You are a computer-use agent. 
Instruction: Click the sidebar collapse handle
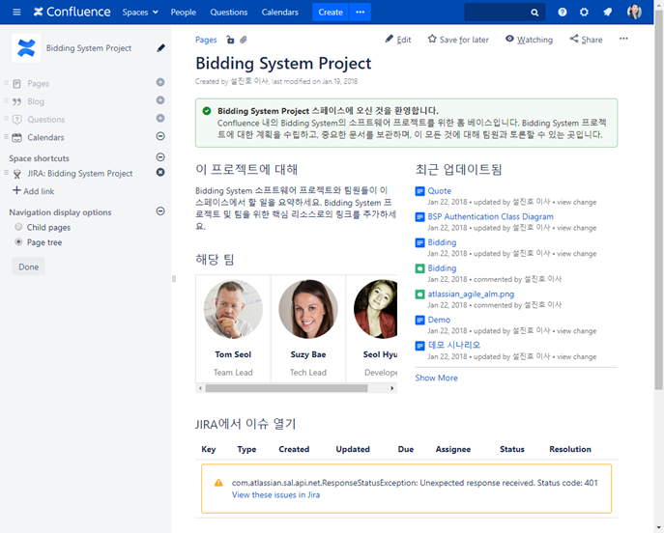(x=174, y=279)
